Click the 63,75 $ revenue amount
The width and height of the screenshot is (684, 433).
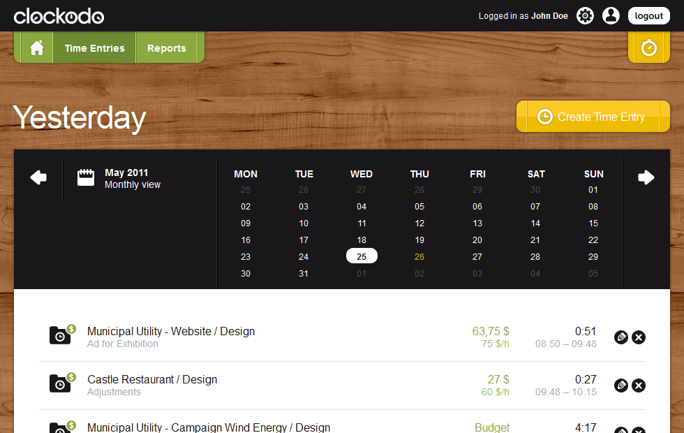(490, 331)
